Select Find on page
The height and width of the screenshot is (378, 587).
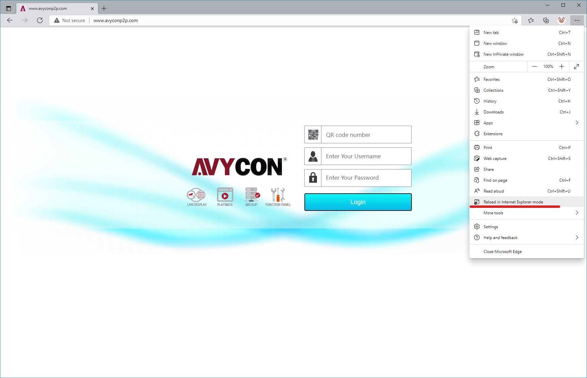point(526,180)
